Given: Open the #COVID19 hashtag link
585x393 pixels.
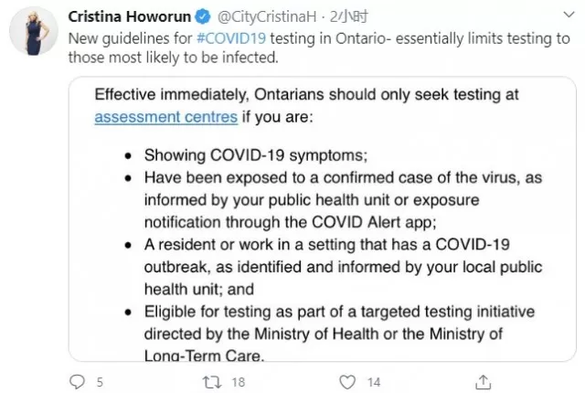Looking at the screenshot, I should [231, 38].
